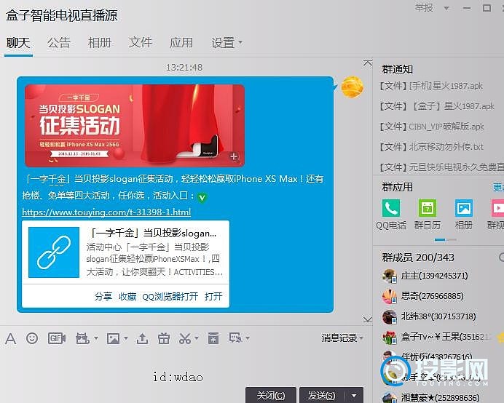Open the emoji smiley picker
Screen dimensions: 504x403
tap(32, 338)
